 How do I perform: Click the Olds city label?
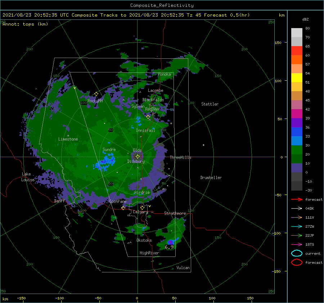pos(137,150)
